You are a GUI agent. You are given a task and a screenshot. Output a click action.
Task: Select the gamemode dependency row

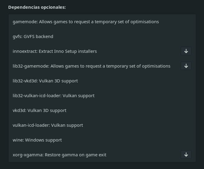click(x=86, y=22)
